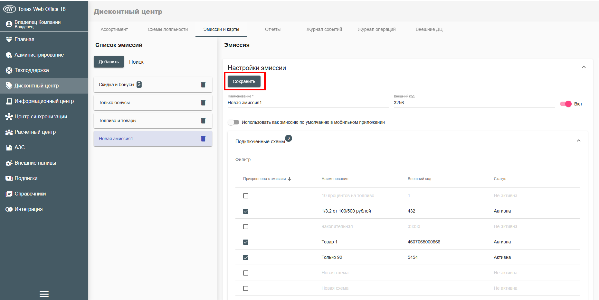Open the Главная menu item
599x300 pixels.
tap(44, 39)
